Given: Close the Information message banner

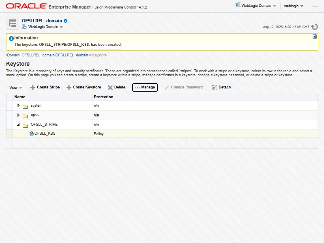Looking at the screenshot, I should click(x=315, y=37).
